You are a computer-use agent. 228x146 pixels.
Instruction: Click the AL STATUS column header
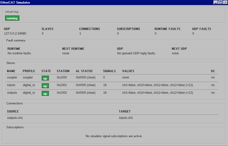coord(84,71)
